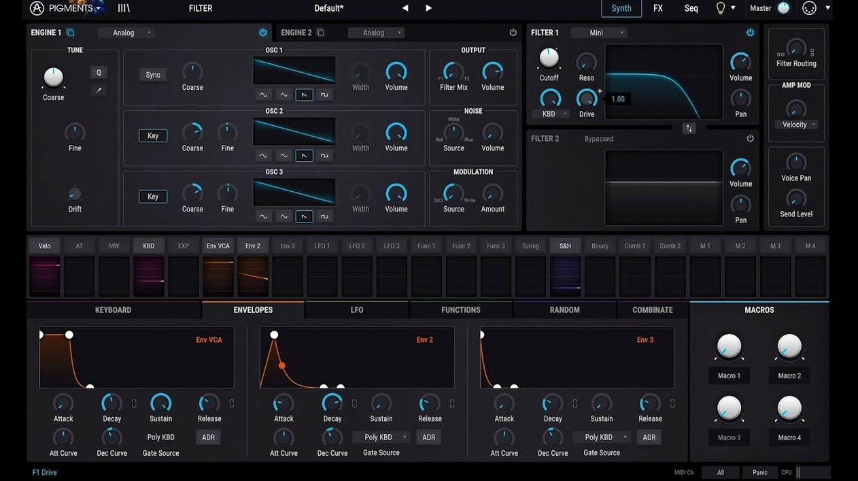This screenshot has width=858, height=481.
Task: Adjust the Macro 1 knob
Action: (729, 347)
